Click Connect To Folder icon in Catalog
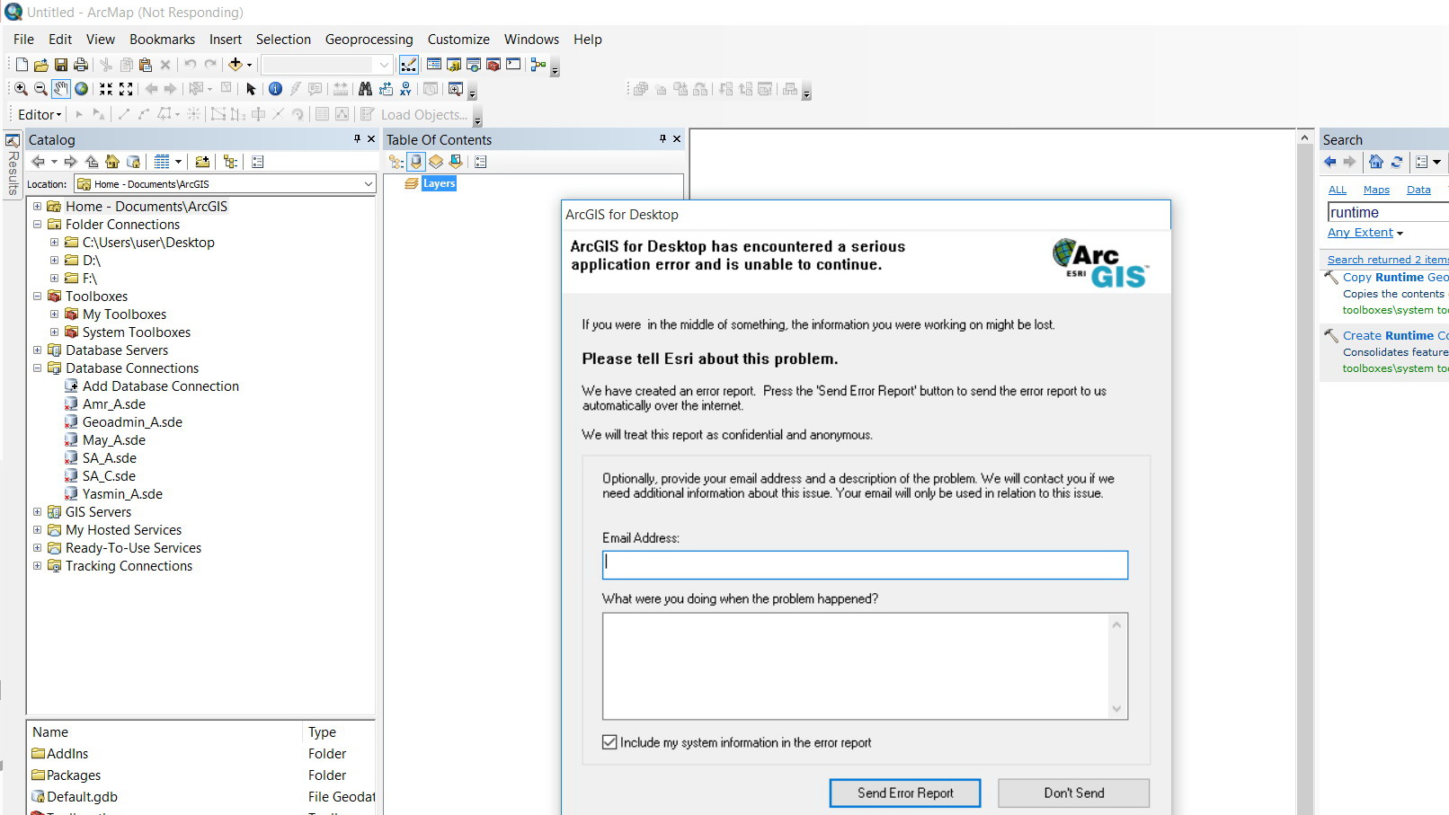The width and height of the screenshot is (1449, 815). pyautogui.click(x=202, y=162)
